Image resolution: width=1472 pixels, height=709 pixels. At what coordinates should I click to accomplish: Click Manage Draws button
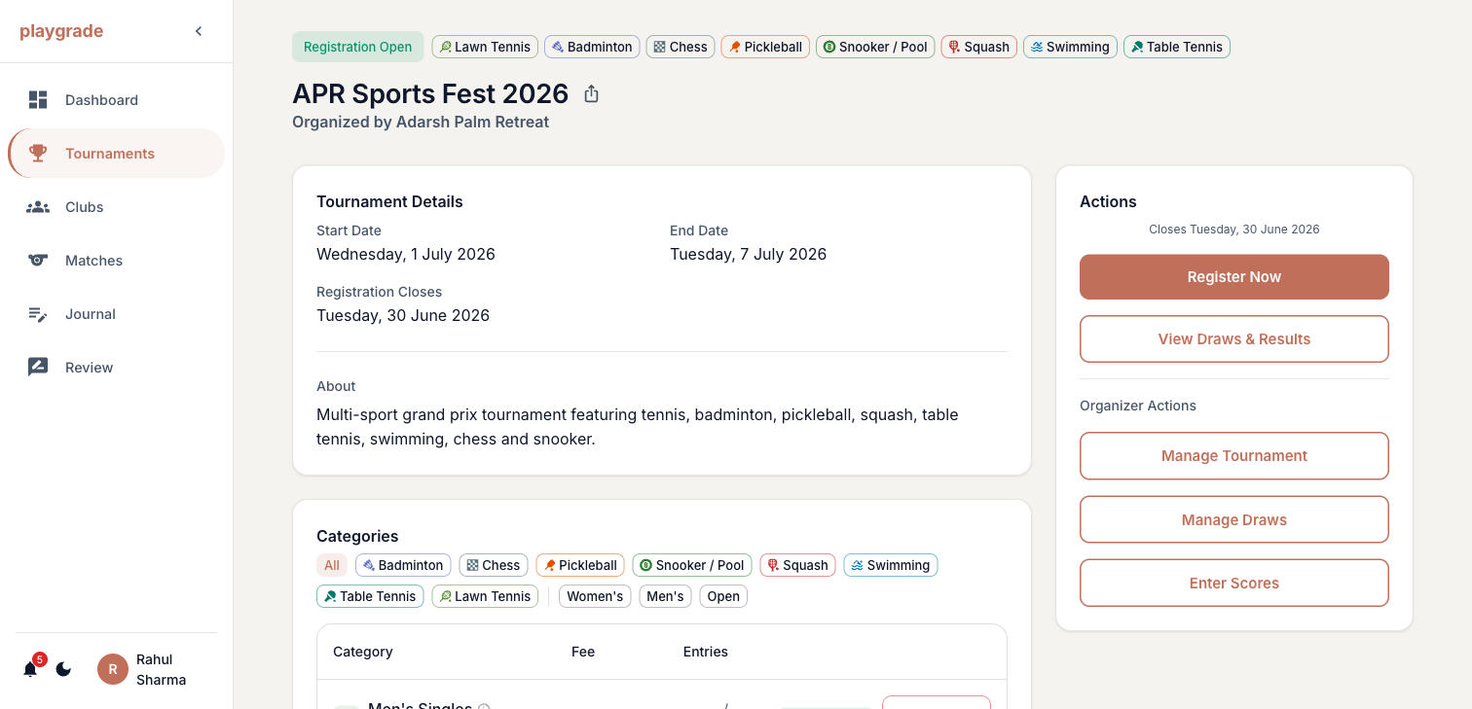click(x=1233, y=520)
